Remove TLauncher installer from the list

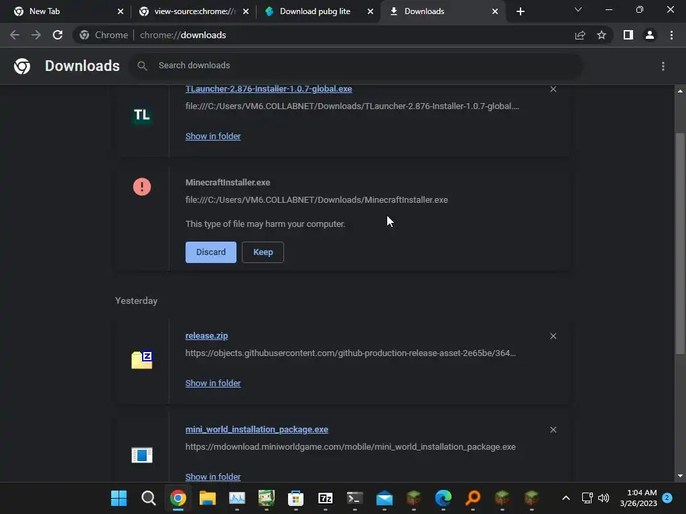[x=553, y=89]
